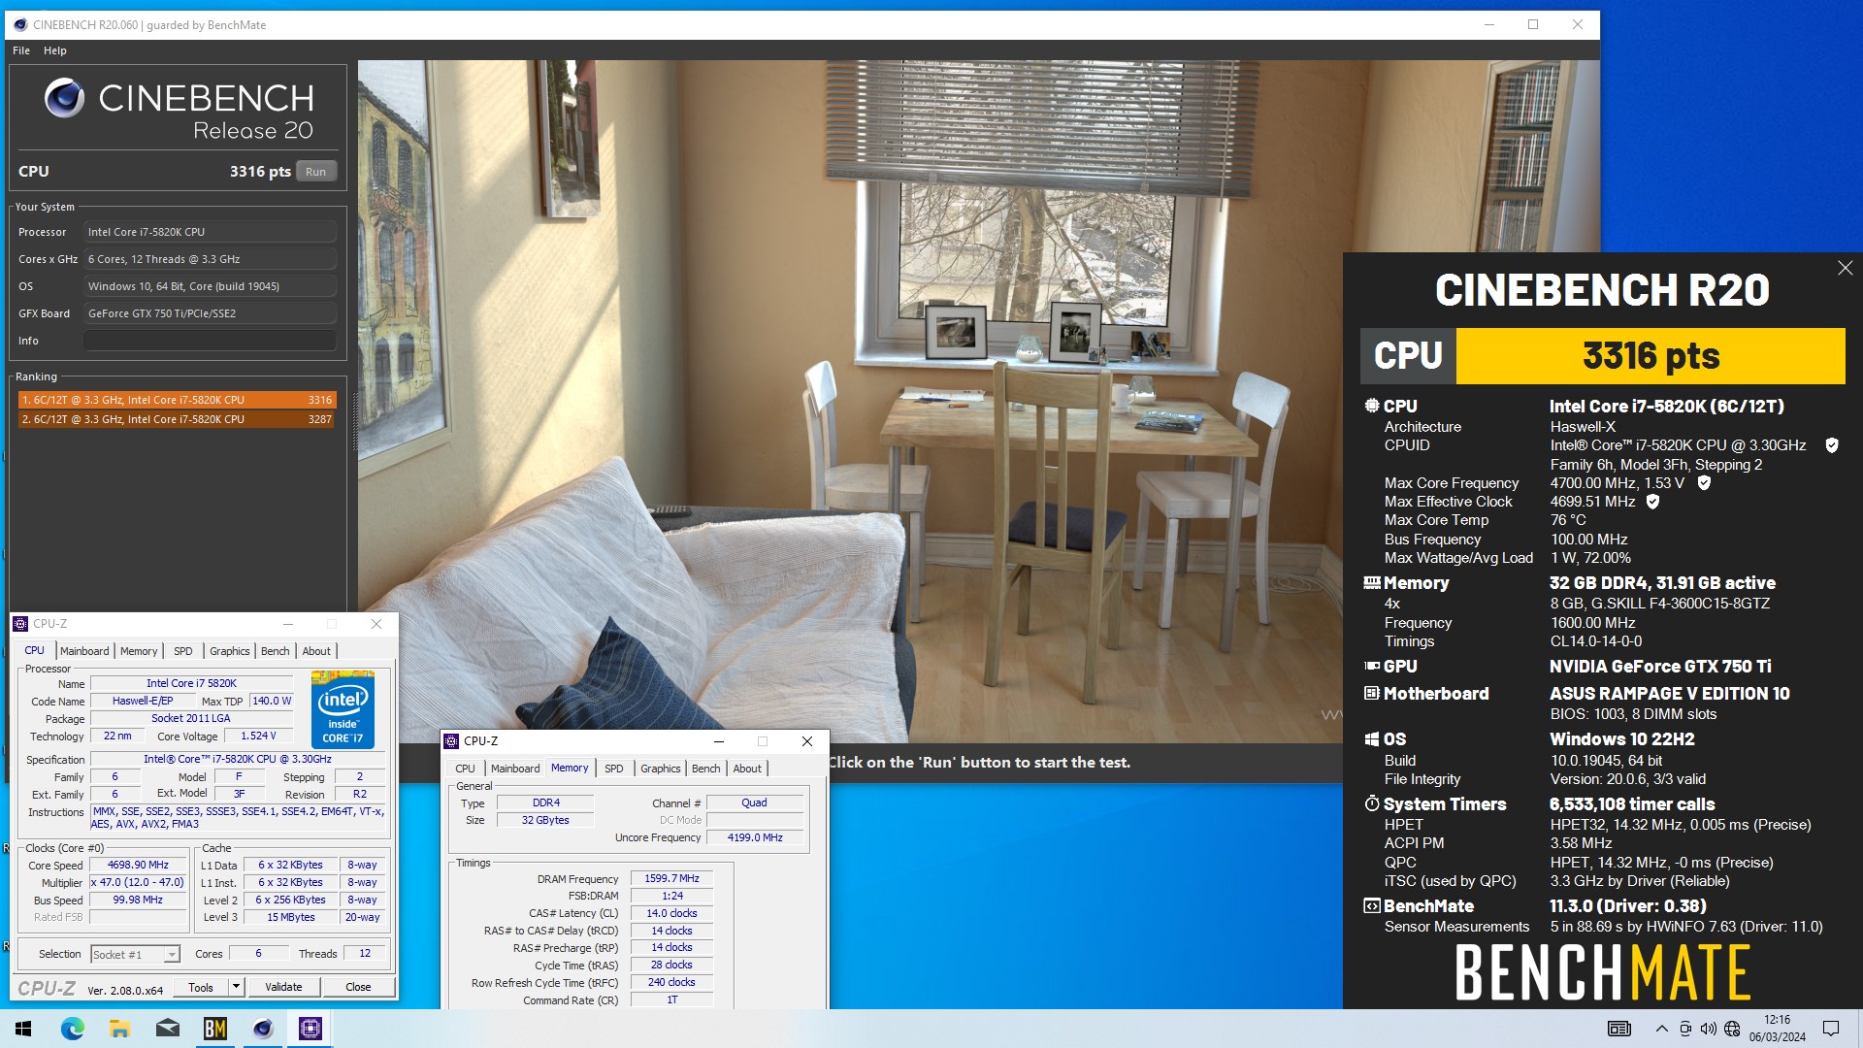Click the Processor field Intel Core i7-5820K CPU
1863x1048 pixels.
210,232
